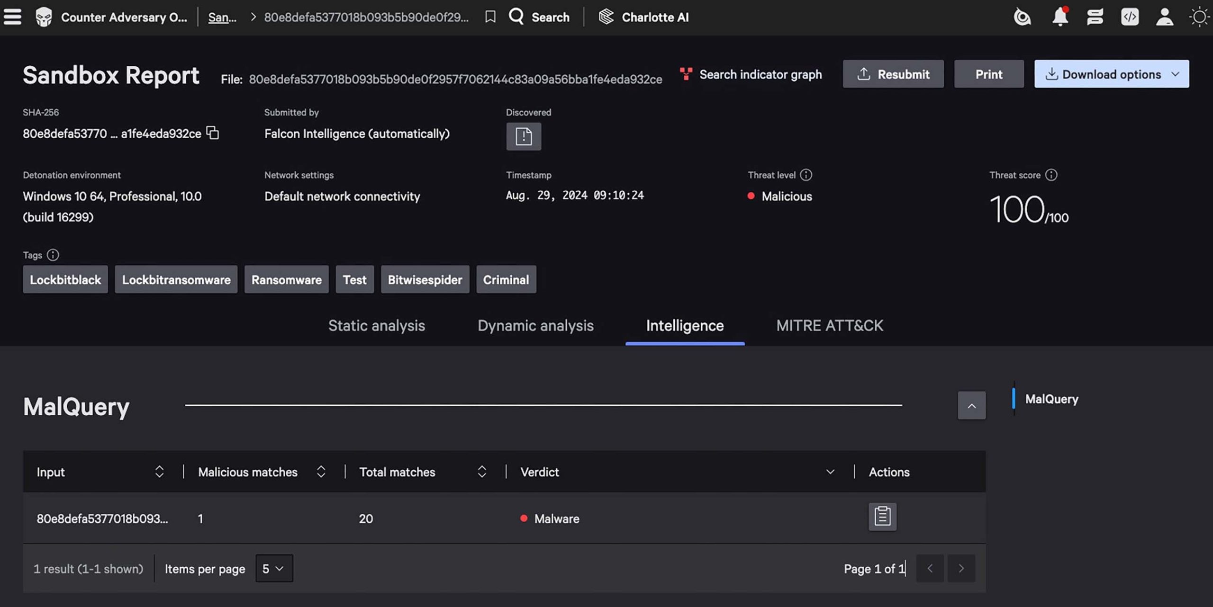
Task: Open the Discovered file report icon
Action: (524, 136)
